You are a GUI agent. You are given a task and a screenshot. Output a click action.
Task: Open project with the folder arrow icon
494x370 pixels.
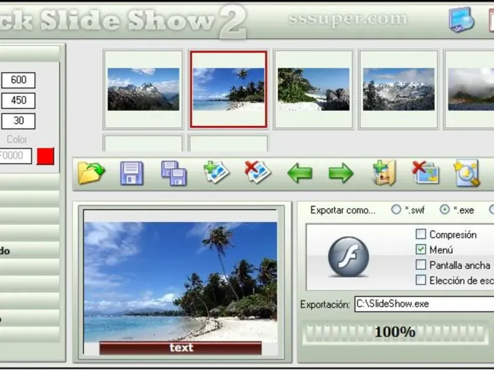[91, 173]
